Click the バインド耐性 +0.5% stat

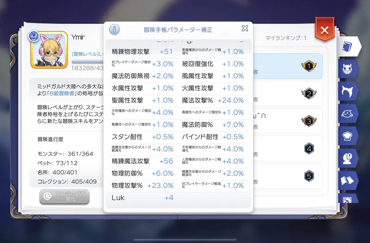pos(213,137)
